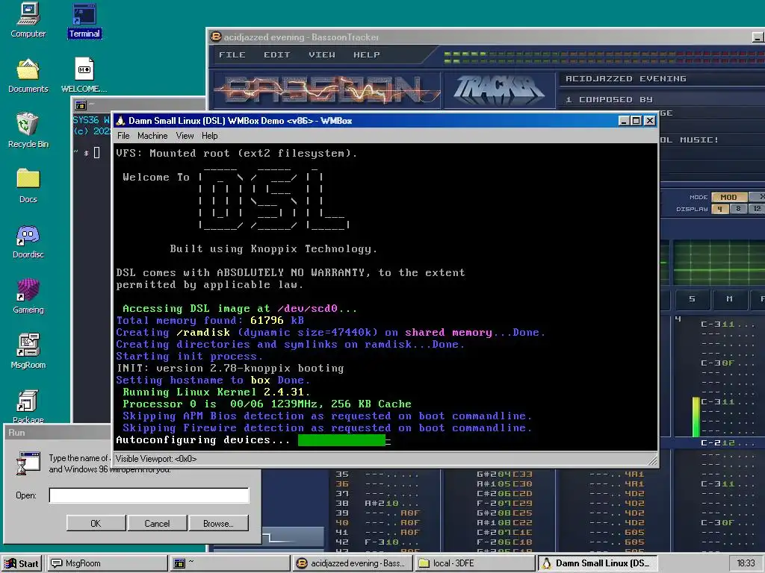
Task: Open the Gameing cube icon
Action: [28, 296]
